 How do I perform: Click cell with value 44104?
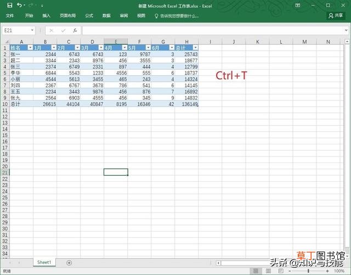click(69, 104)
